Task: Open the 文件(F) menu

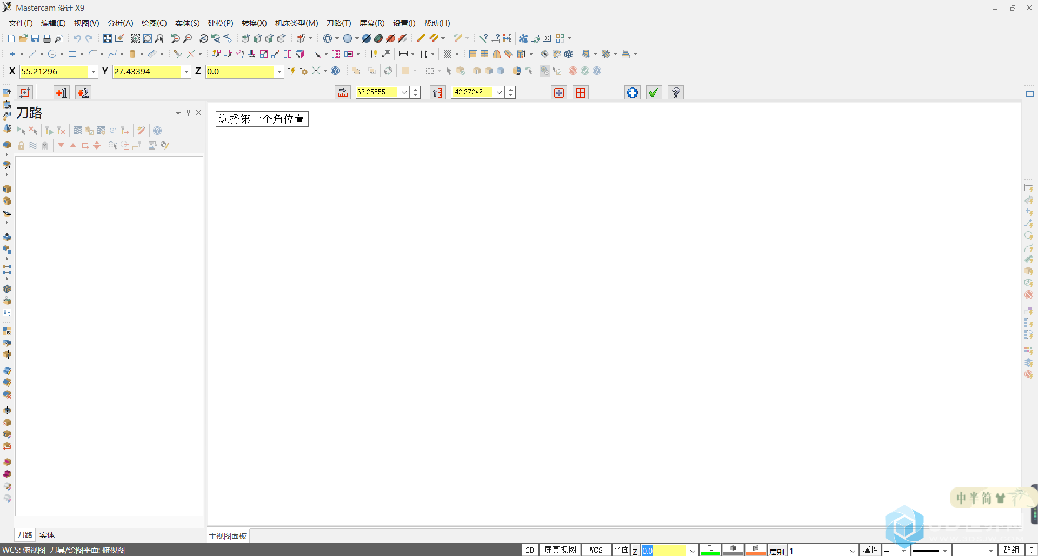Action: point(21,23)
